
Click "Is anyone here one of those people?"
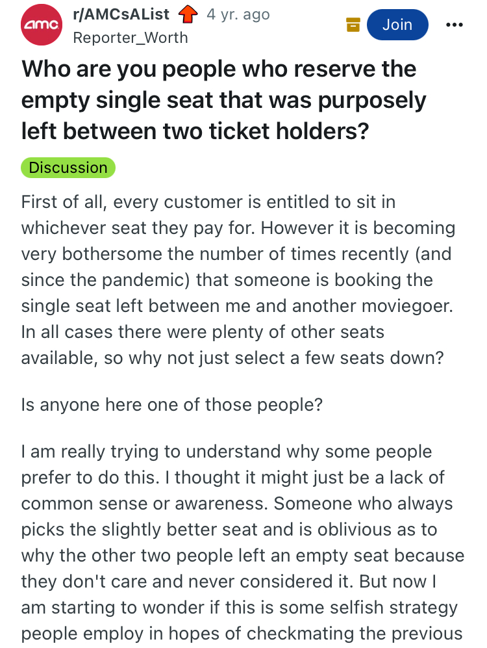171,404
